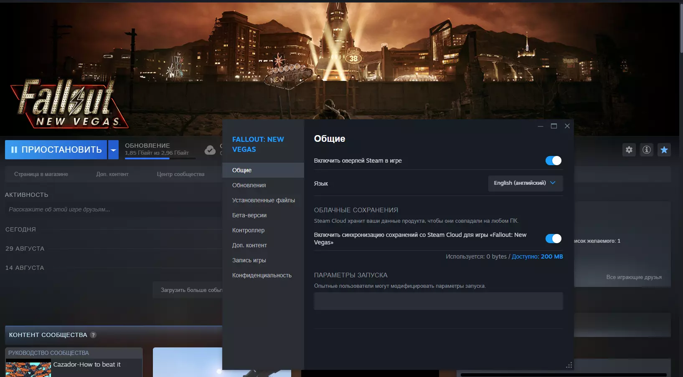Screen dimensions: 683x377
Task: Close the properties dialog
Action: (x=567, y=126)
